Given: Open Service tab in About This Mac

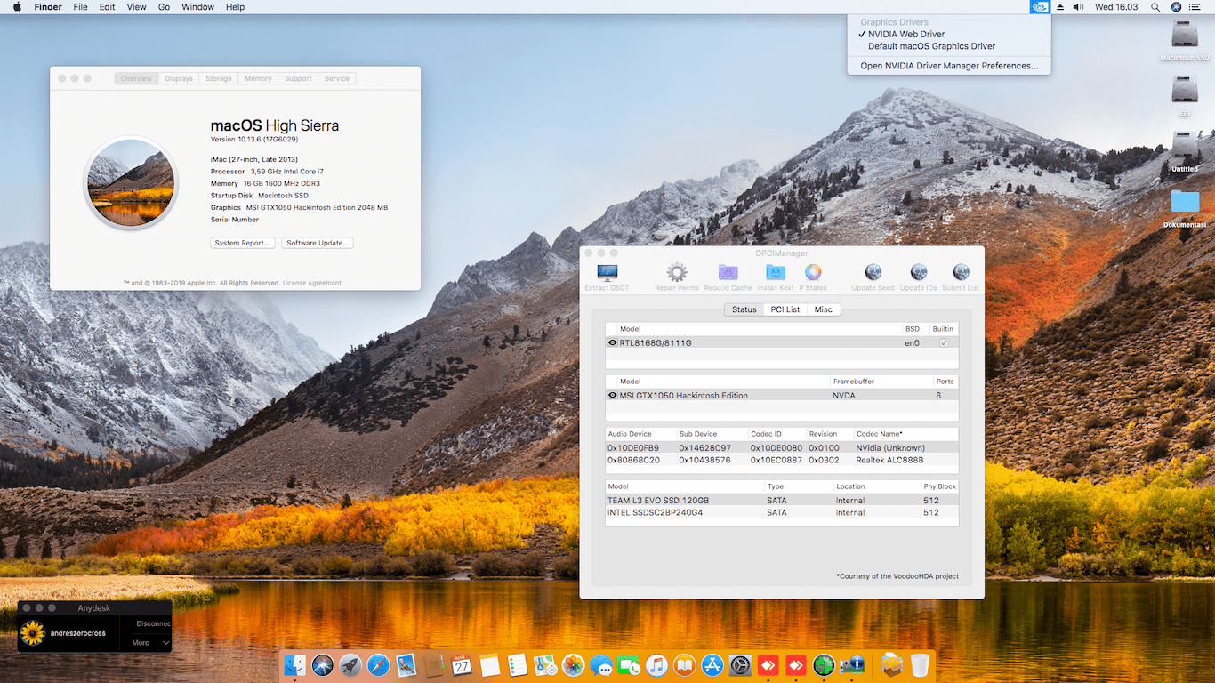Looking at the screenshot, I should (337, 78).
